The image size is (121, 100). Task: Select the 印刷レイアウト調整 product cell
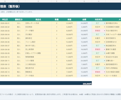(x=38, y=53)
